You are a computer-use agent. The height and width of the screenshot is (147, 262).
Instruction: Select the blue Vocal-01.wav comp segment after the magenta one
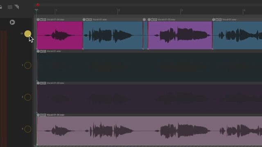click(x=113, y=35)
